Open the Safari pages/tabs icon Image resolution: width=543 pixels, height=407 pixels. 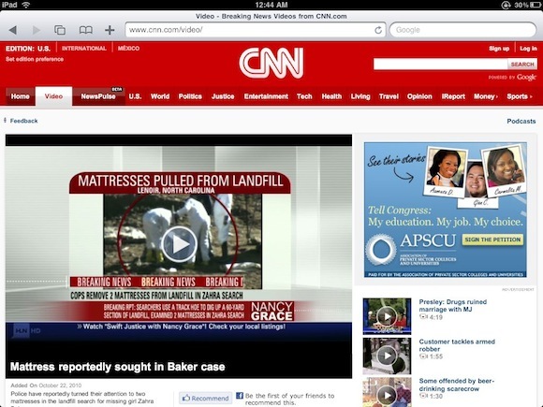pyautogui.click(x=60, y=30)
